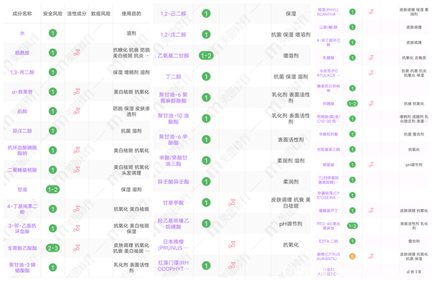Click the 抗菌 保湿 增溶剂 purpose cell
Viewport: 432px width, 281px height.
(x=291, y=34)
